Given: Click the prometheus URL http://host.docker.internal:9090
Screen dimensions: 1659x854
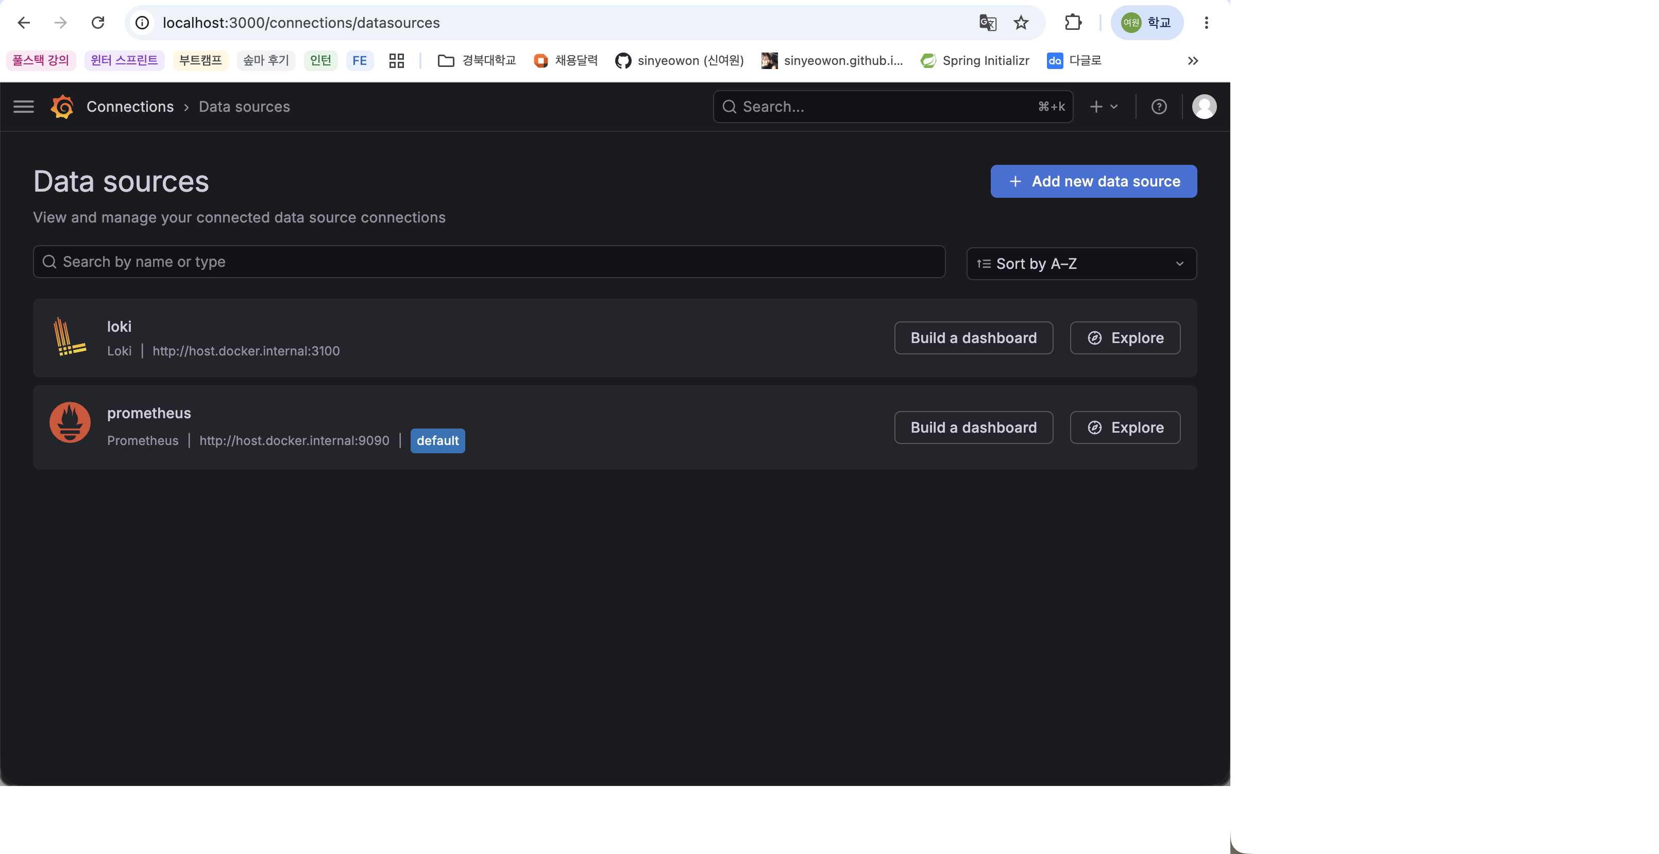Looking at the screenshot, I should (294, 441).
